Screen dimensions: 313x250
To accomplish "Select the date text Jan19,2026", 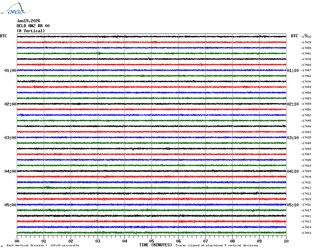I will tap(28, 21).
